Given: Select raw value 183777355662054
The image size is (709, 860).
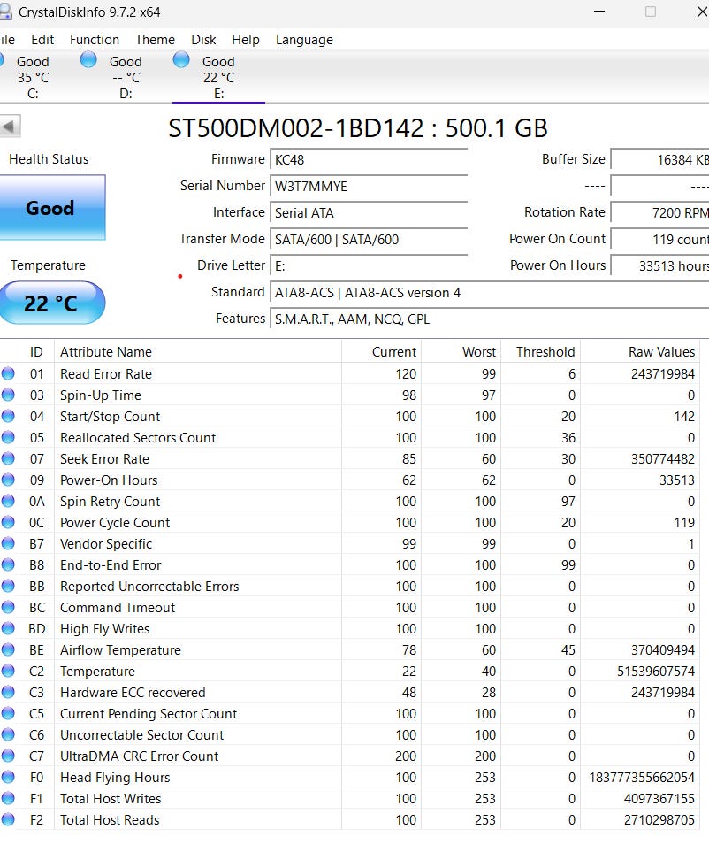Looking at the screenshot, I should pos(642,778).
